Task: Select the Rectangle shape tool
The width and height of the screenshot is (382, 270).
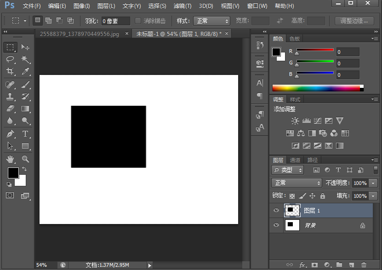Action: [25, 146]
